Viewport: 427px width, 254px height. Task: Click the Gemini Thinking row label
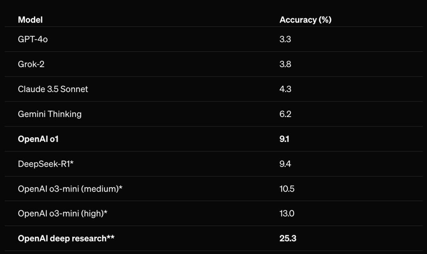49,114
